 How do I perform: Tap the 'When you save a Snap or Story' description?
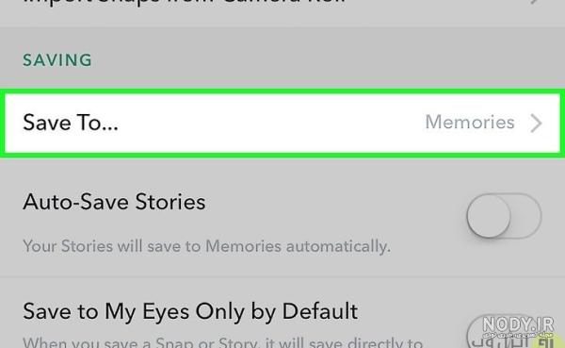pos(222,342)
